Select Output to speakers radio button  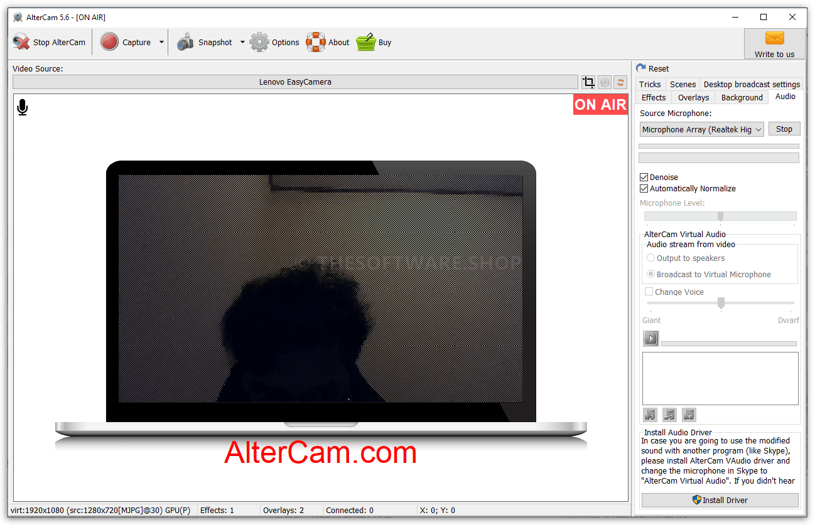point(650,258)
